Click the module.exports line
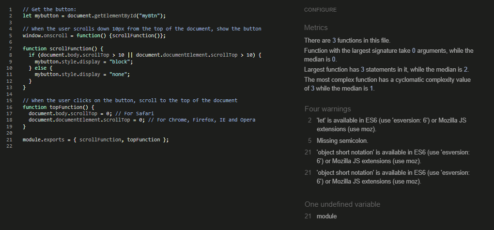 coord(96,139)
